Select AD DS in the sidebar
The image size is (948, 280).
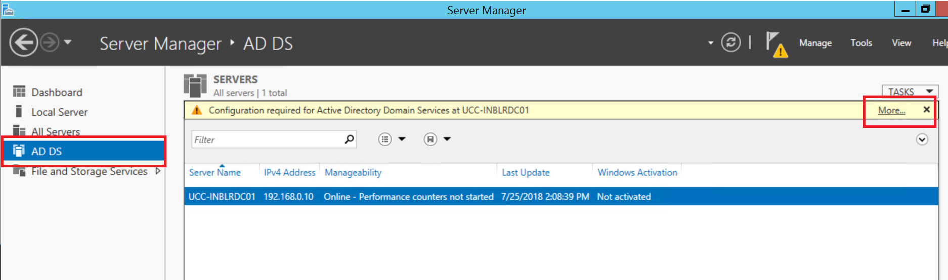[84, 151]
